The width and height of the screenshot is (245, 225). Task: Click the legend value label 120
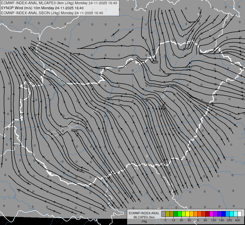tap(213, 220)
